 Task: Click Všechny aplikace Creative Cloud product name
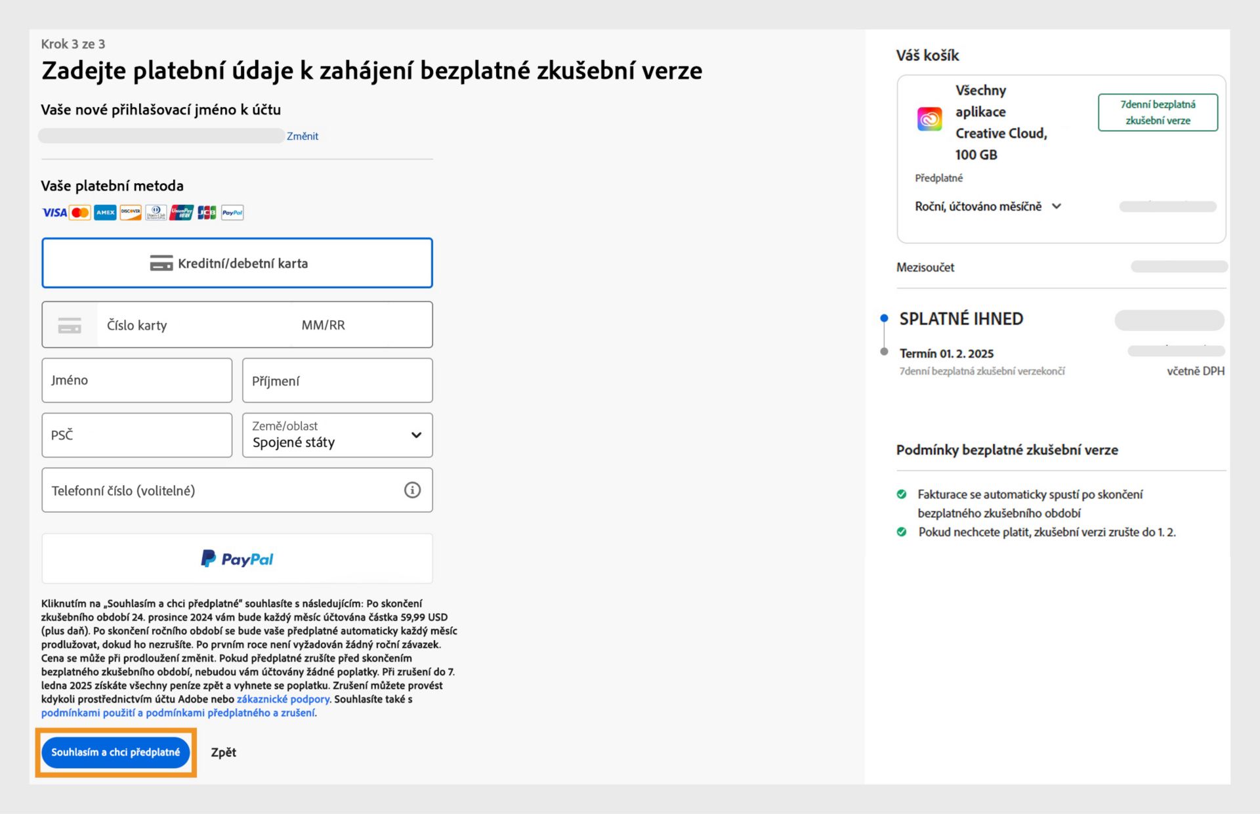[1001, 123]
